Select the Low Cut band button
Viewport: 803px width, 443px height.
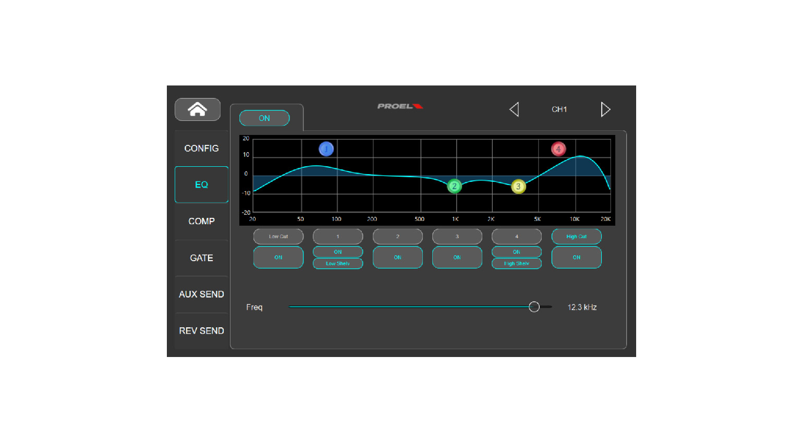click(x=278, y=237)
